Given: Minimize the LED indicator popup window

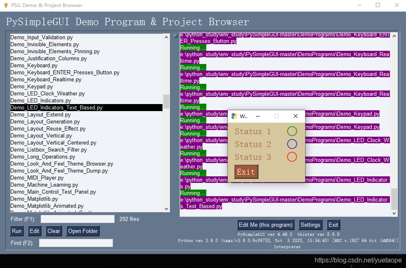Looking at the screenshot, I should (258, 116).
